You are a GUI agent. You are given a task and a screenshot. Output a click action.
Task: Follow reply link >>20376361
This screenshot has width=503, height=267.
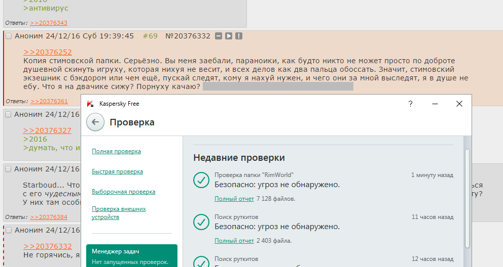coord(49,101)
